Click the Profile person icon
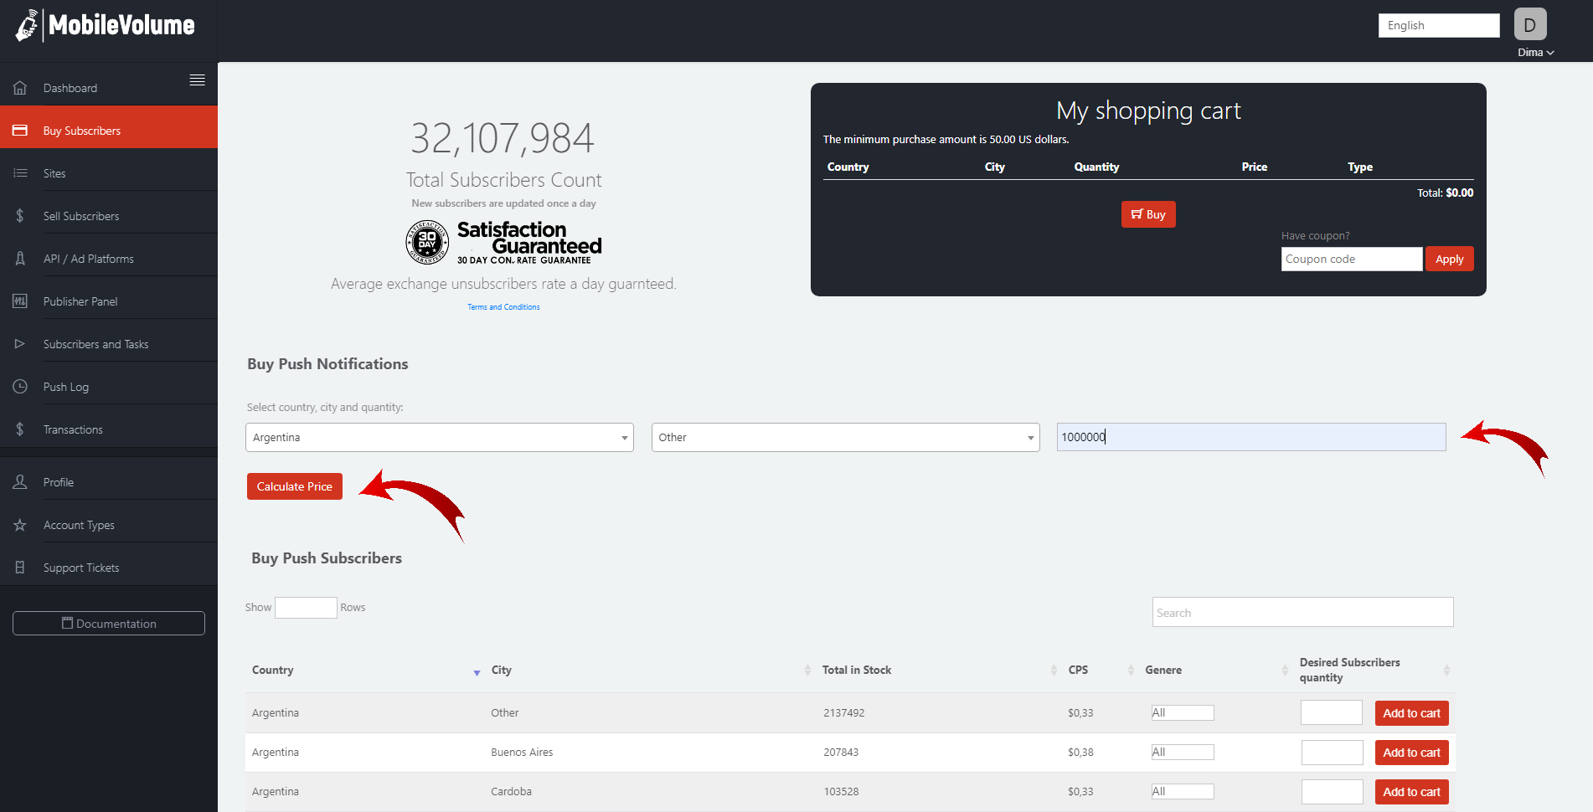The width and height of the screenshot is (1593, 812). (20, 482)
